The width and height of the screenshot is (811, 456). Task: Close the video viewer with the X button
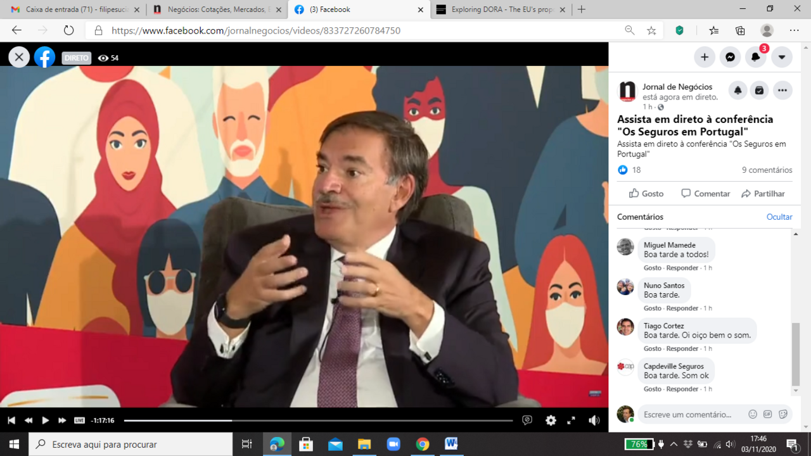(x=19, y=58)
